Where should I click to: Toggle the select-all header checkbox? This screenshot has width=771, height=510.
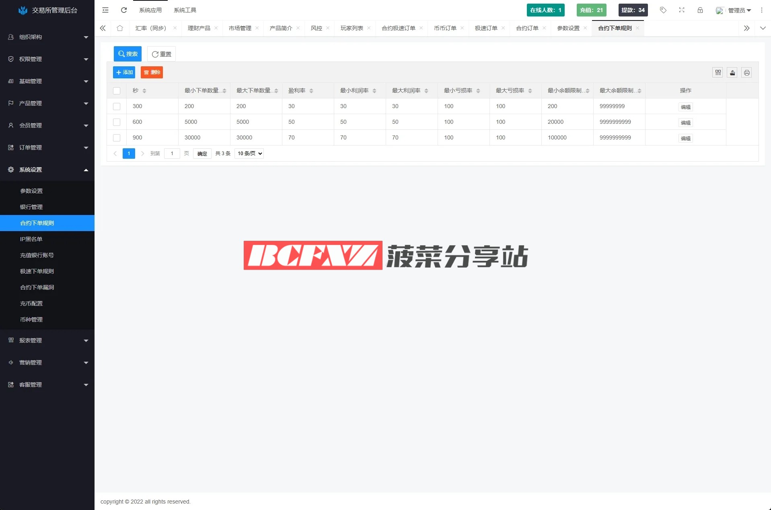[117, 91]
